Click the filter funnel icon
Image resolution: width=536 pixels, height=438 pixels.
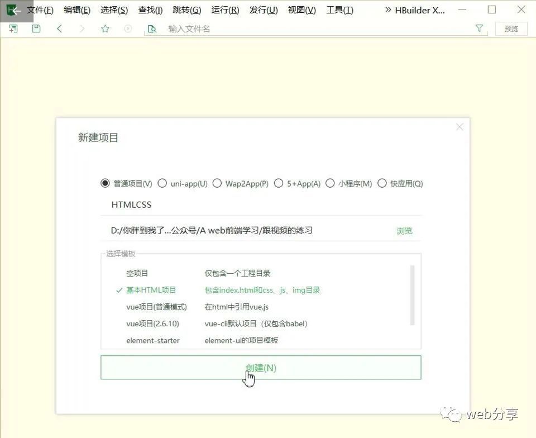point(479,28)
